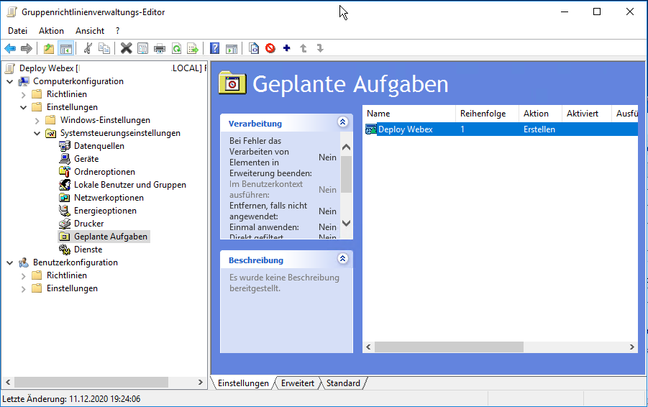The height and width of the screenshot is (407, 648).
Task: Sort by the Aktion column header
Action: 540,114
